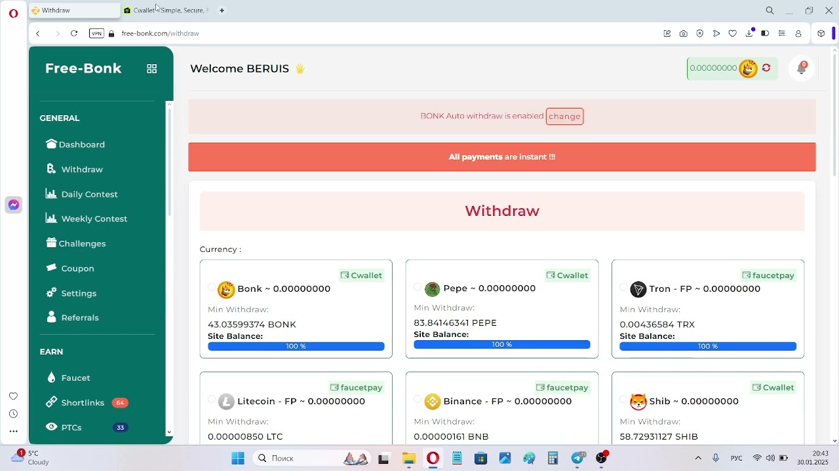Click the 0.00000000 balance display in header
Viewport: 839px width, 471px height.
(713, 68)
